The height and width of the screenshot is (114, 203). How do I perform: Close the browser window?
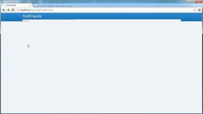click(199, 2)
